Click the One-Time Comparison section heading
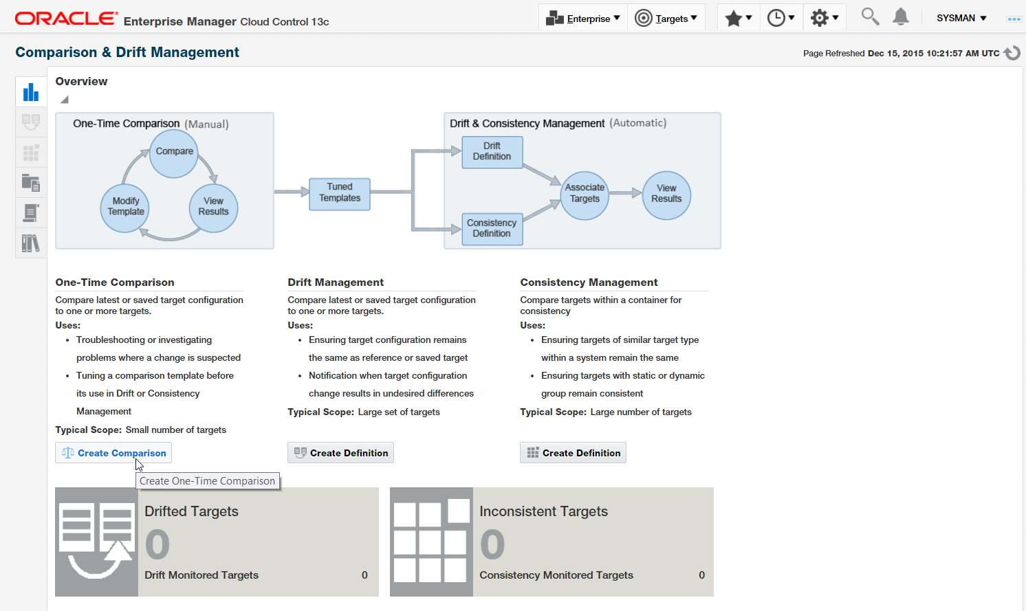1026x611 pixels. coord(115,282)
